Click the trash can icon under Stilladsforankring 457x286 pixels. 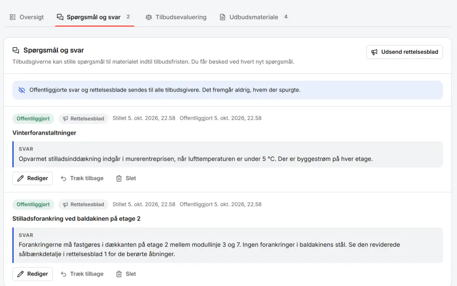(119, 274)
